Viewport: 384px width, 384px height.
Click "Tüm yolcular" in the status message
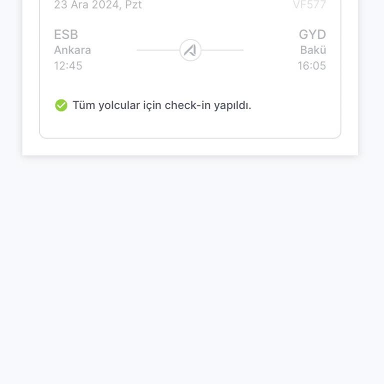coord(106,105)
